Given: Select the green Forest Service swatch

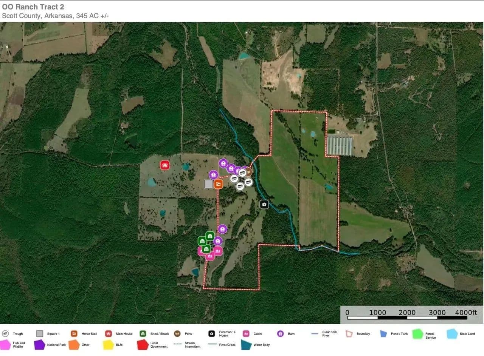Looking at the screenshot, I should click(x=417, y=334).
